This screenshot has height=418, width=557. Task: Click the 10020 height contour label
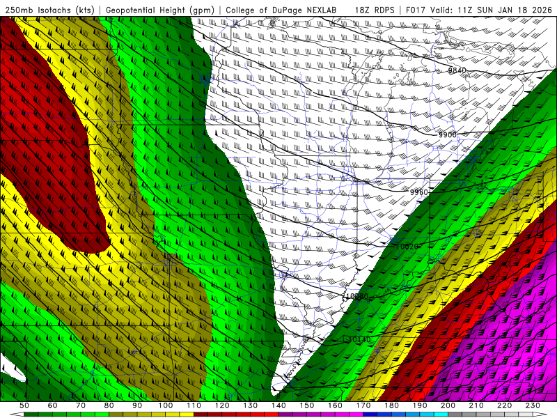(x=407, y=247)
